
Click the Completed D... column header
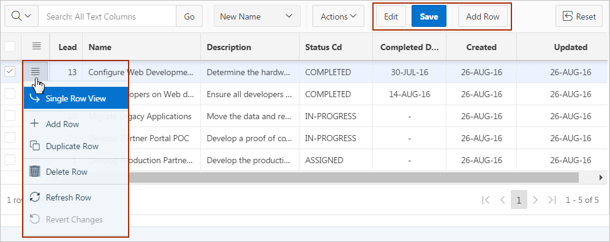409,47
